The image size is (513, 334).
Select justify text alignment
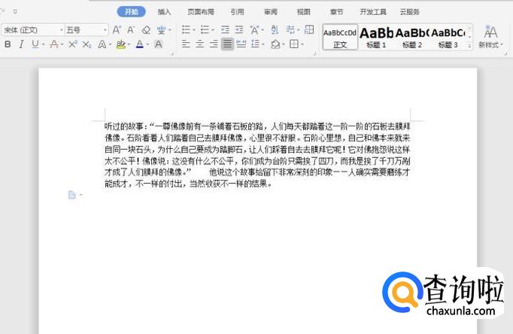(227, 44)
